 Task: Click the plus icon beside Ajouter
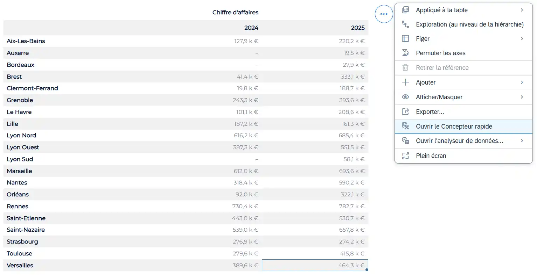[405, 82]
